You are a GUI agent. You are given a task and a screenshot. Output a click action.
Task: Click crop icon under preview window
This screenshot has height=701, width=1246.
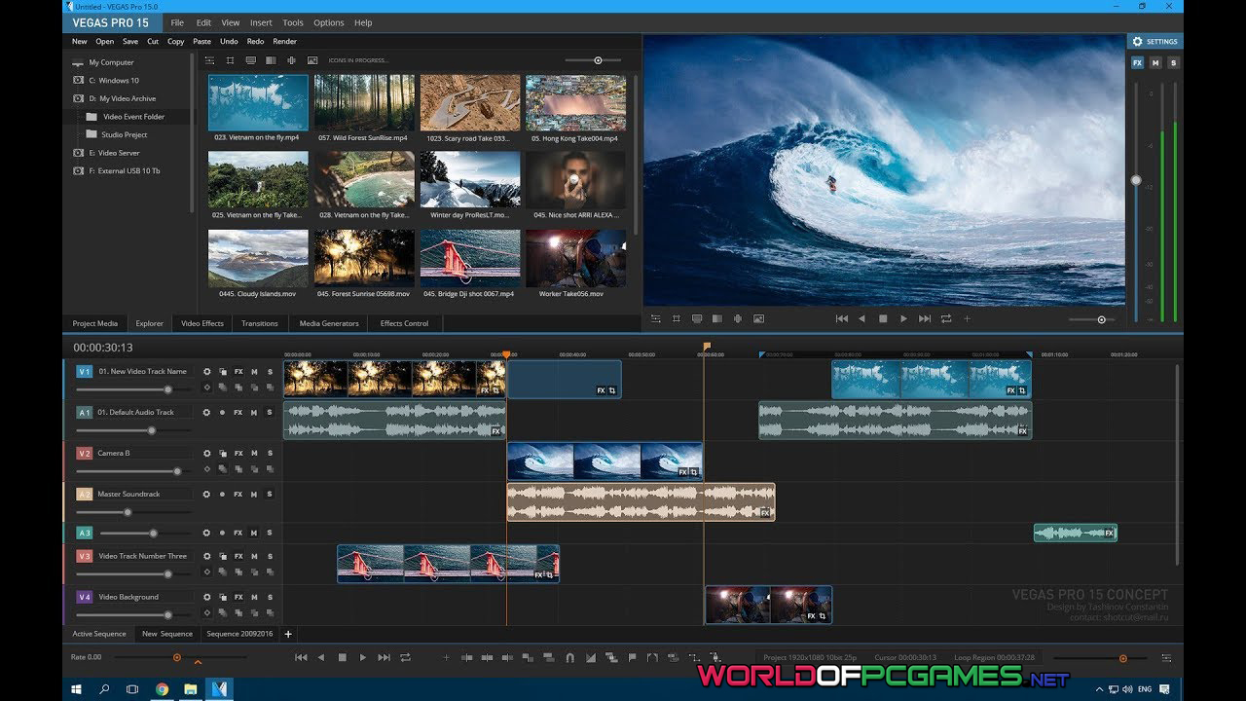[677, 318]
